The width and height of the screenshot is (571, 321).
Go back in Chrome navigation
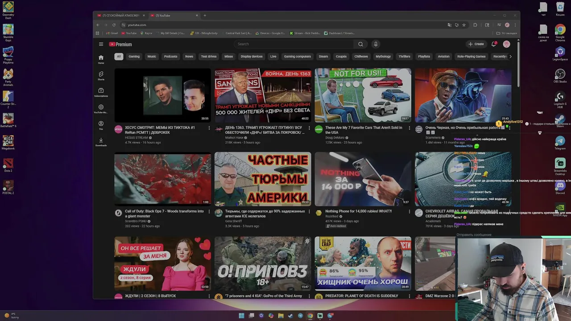pos(98,25)
